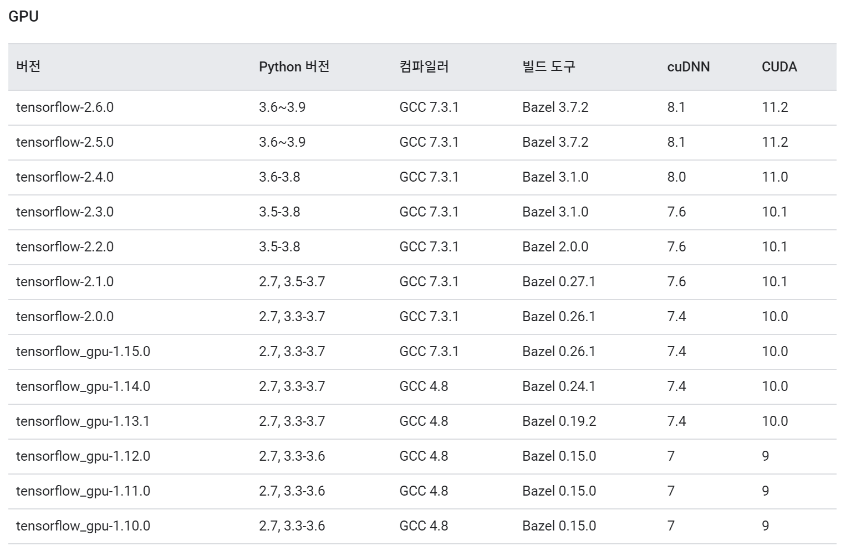Click CUDA 10.1 in tensorflow-2.2.0 row

point(774,247)
